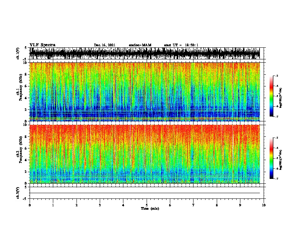Click the ch.2 frequency tick "2"
This screenshot has width=297, height=230.
click(x=26, y=172)
